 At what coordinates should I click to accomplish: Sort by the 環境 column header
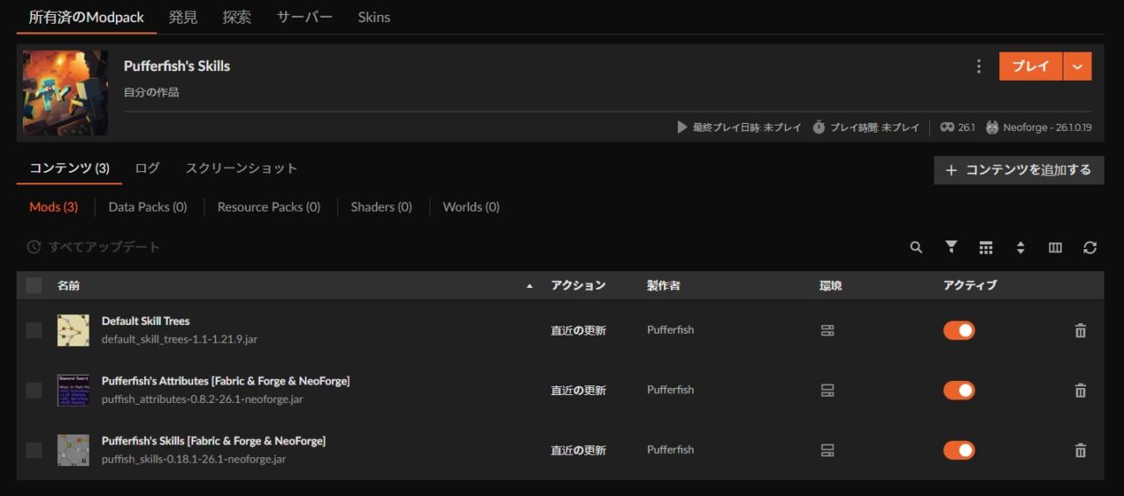pos(830,285)
